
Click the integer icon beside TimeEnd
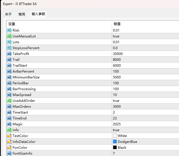click(9, 118)
